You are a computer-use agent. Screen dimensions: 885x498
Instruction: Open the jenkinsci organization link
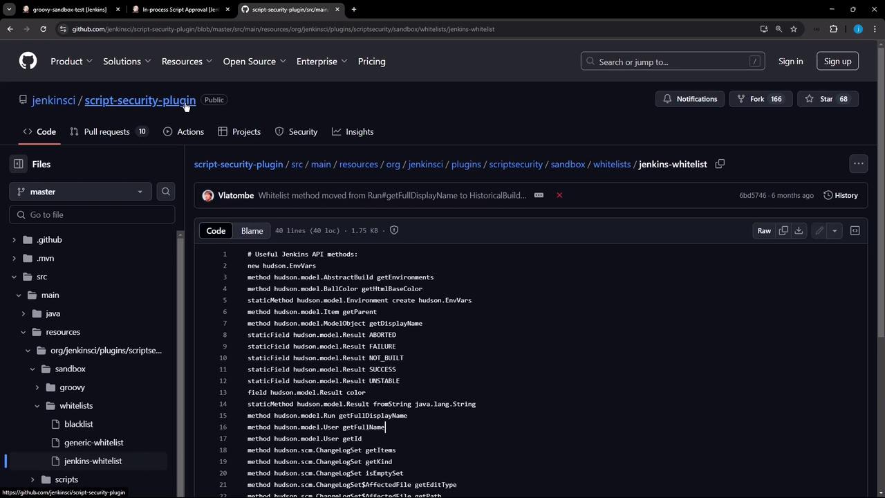53,100
